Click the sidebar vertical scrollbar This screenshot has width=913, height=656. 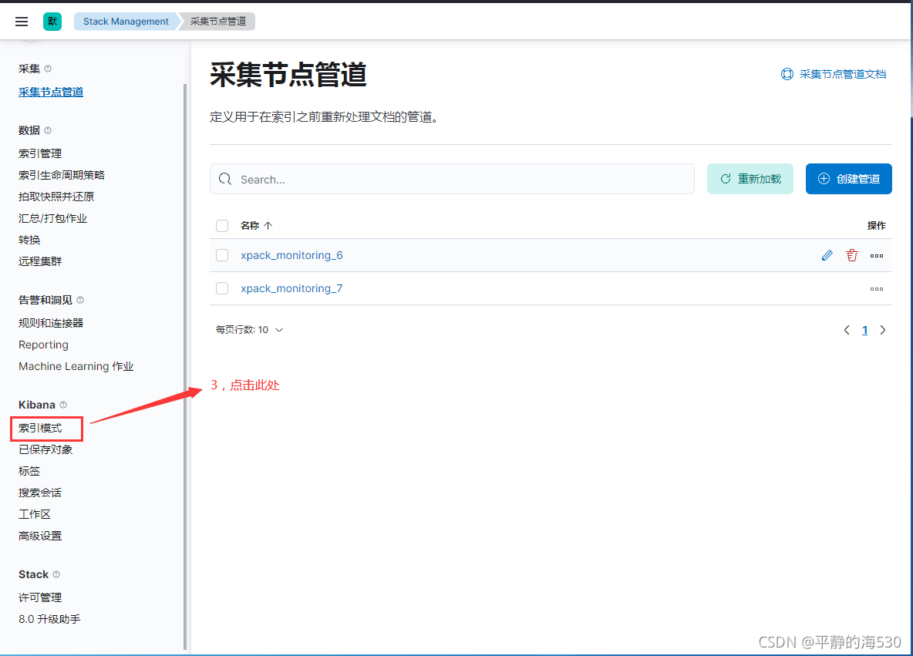pyautogui.click(x=185, y=367)
